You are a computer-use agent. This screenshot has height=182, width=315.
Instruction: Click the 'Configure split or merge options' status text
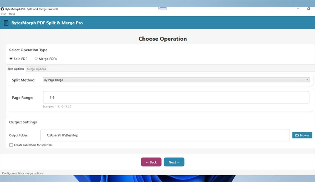(23, 173)
